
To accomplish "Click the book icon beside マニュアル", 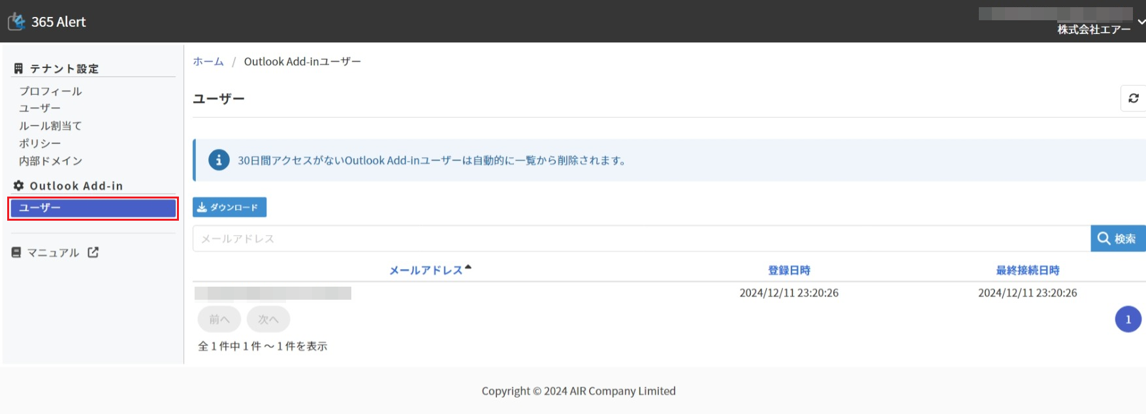I will (x=16, y=252).
